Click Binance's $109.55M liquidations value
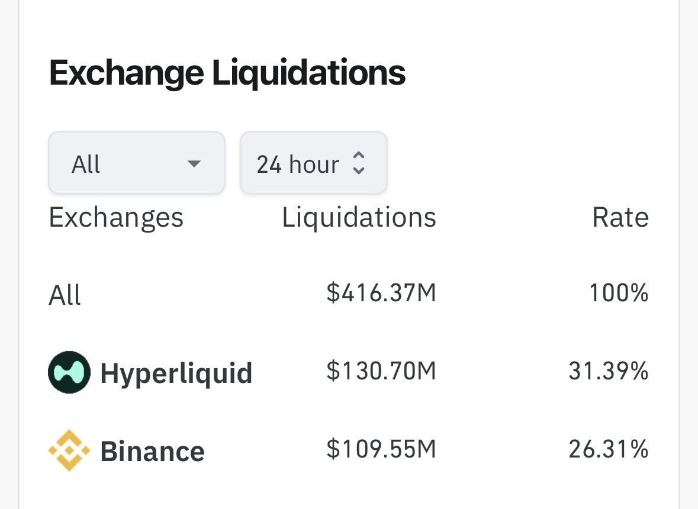Viewport: 698px width, 509px height. point(381,450)
